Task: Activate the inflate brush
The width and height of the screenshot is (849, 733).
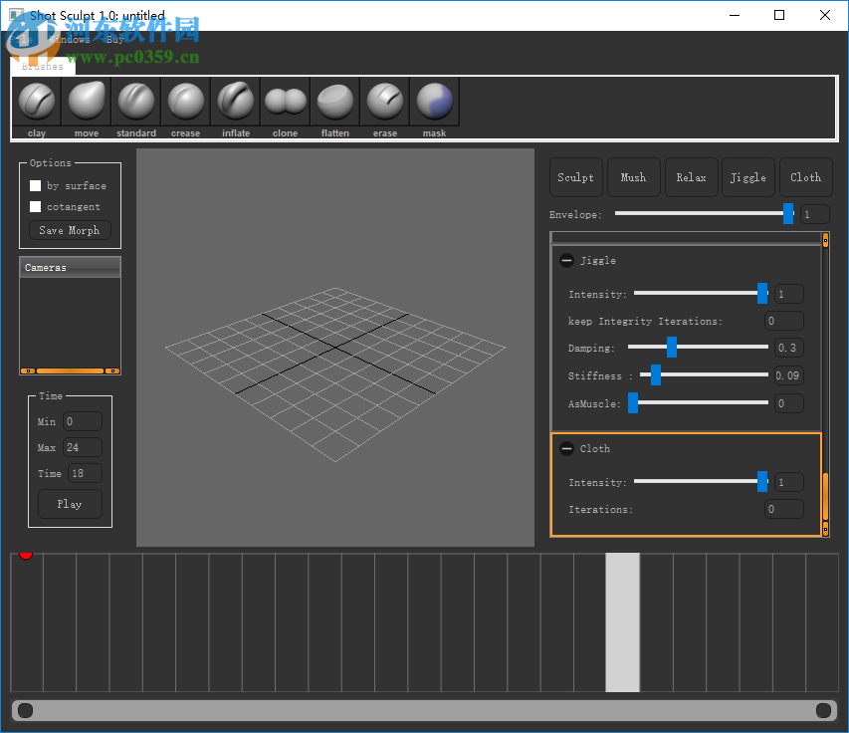Action: (236, 102)
